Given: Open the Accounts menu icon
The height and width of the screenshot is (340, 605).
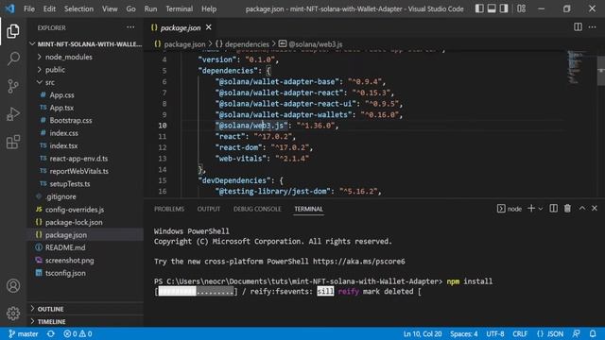Looking at the screenshot, I should [x=13, y=285].
